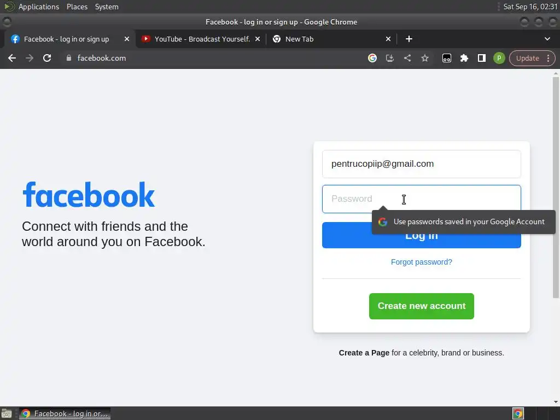Click the Create new account button
This screenshot has height=420, width=560.
coord(422,306)
